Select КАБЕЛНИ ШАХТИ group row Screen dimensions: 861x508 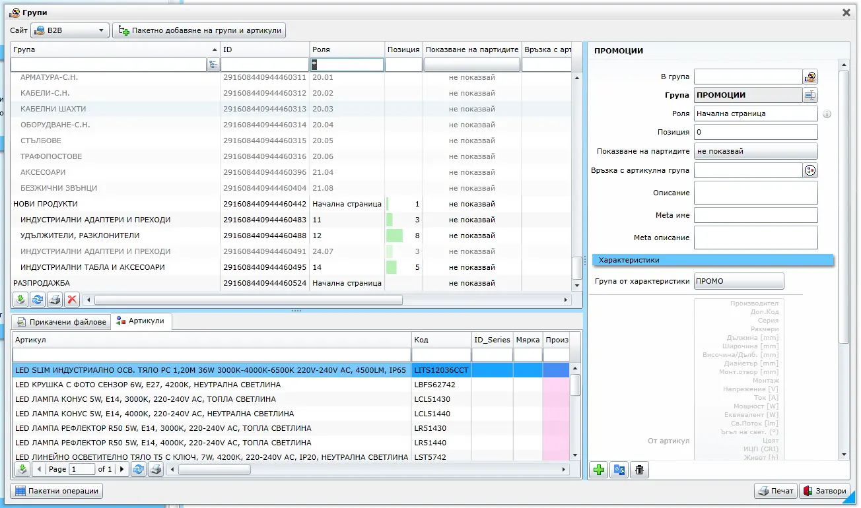pos(291,109)
